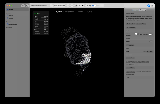This screenshot has width=160, height=104.
Task: Toggle the left sidebar panel icon
Action: click(x=27, y=6)
